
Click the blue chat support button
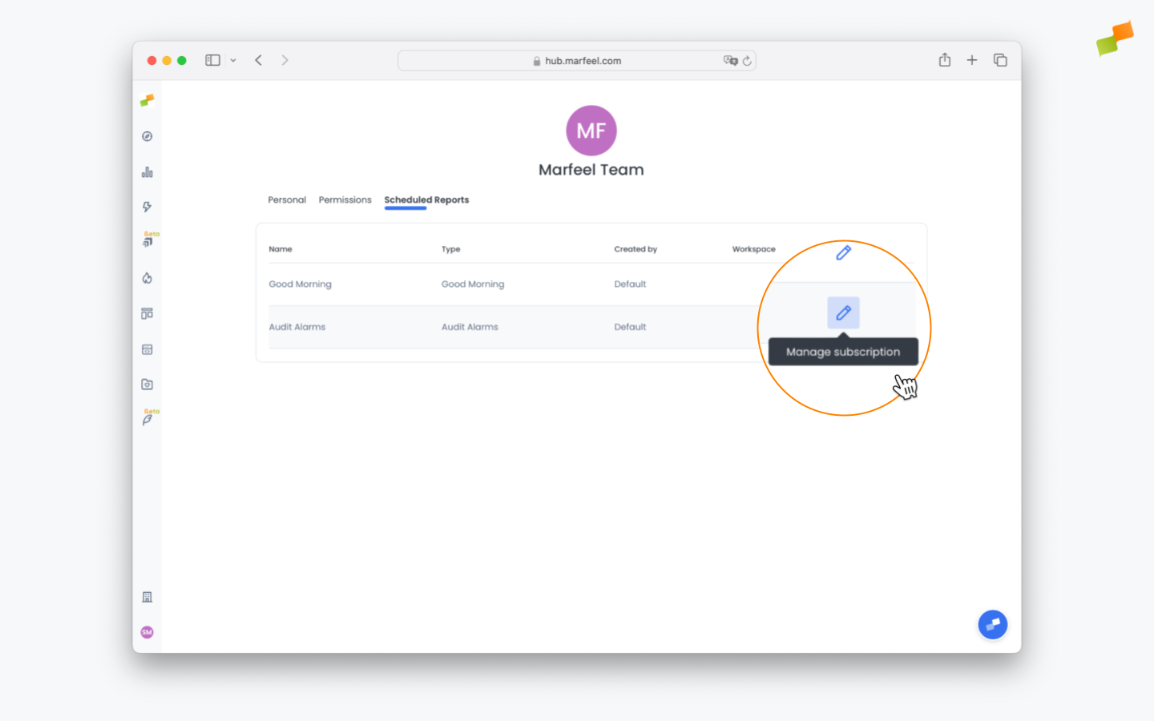coord(992,624)
